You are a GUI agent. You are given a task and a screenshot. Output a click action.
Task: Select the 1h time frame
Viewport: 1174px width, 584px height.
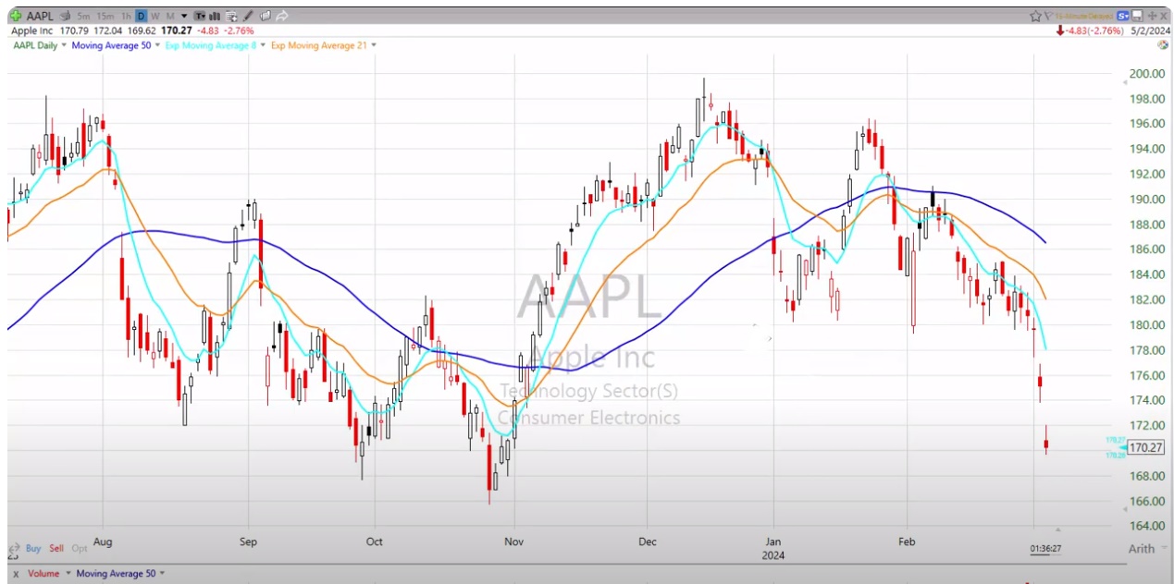(126, 17)
